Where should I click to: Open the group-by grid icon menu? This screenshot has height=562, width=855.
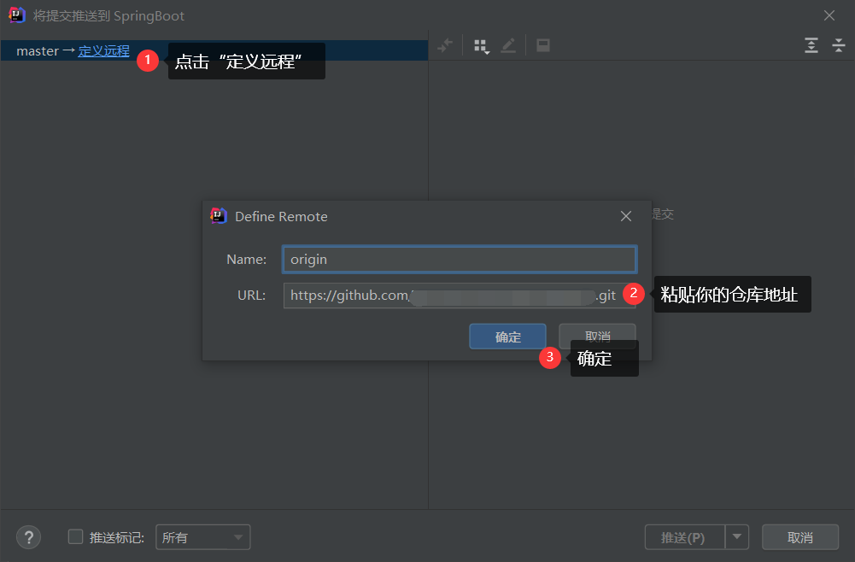click(x=482, y=46)
